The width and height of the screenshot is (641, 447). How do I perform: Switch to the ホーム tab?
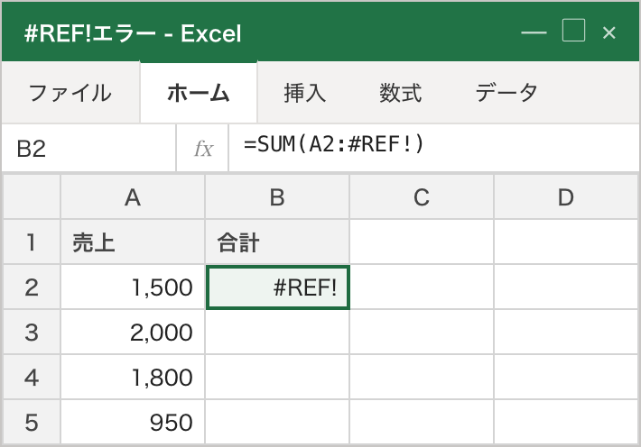click(x=199, y=93)
